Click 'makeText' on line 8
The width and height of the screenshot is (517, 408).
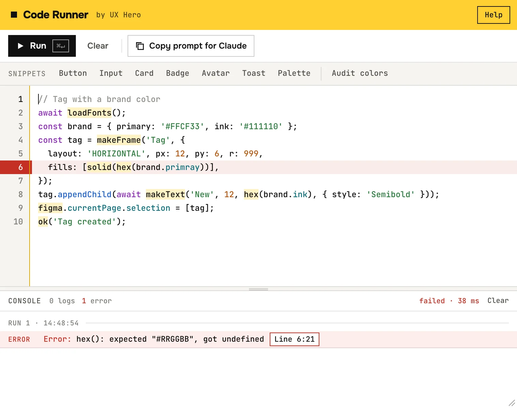point(165,194)
